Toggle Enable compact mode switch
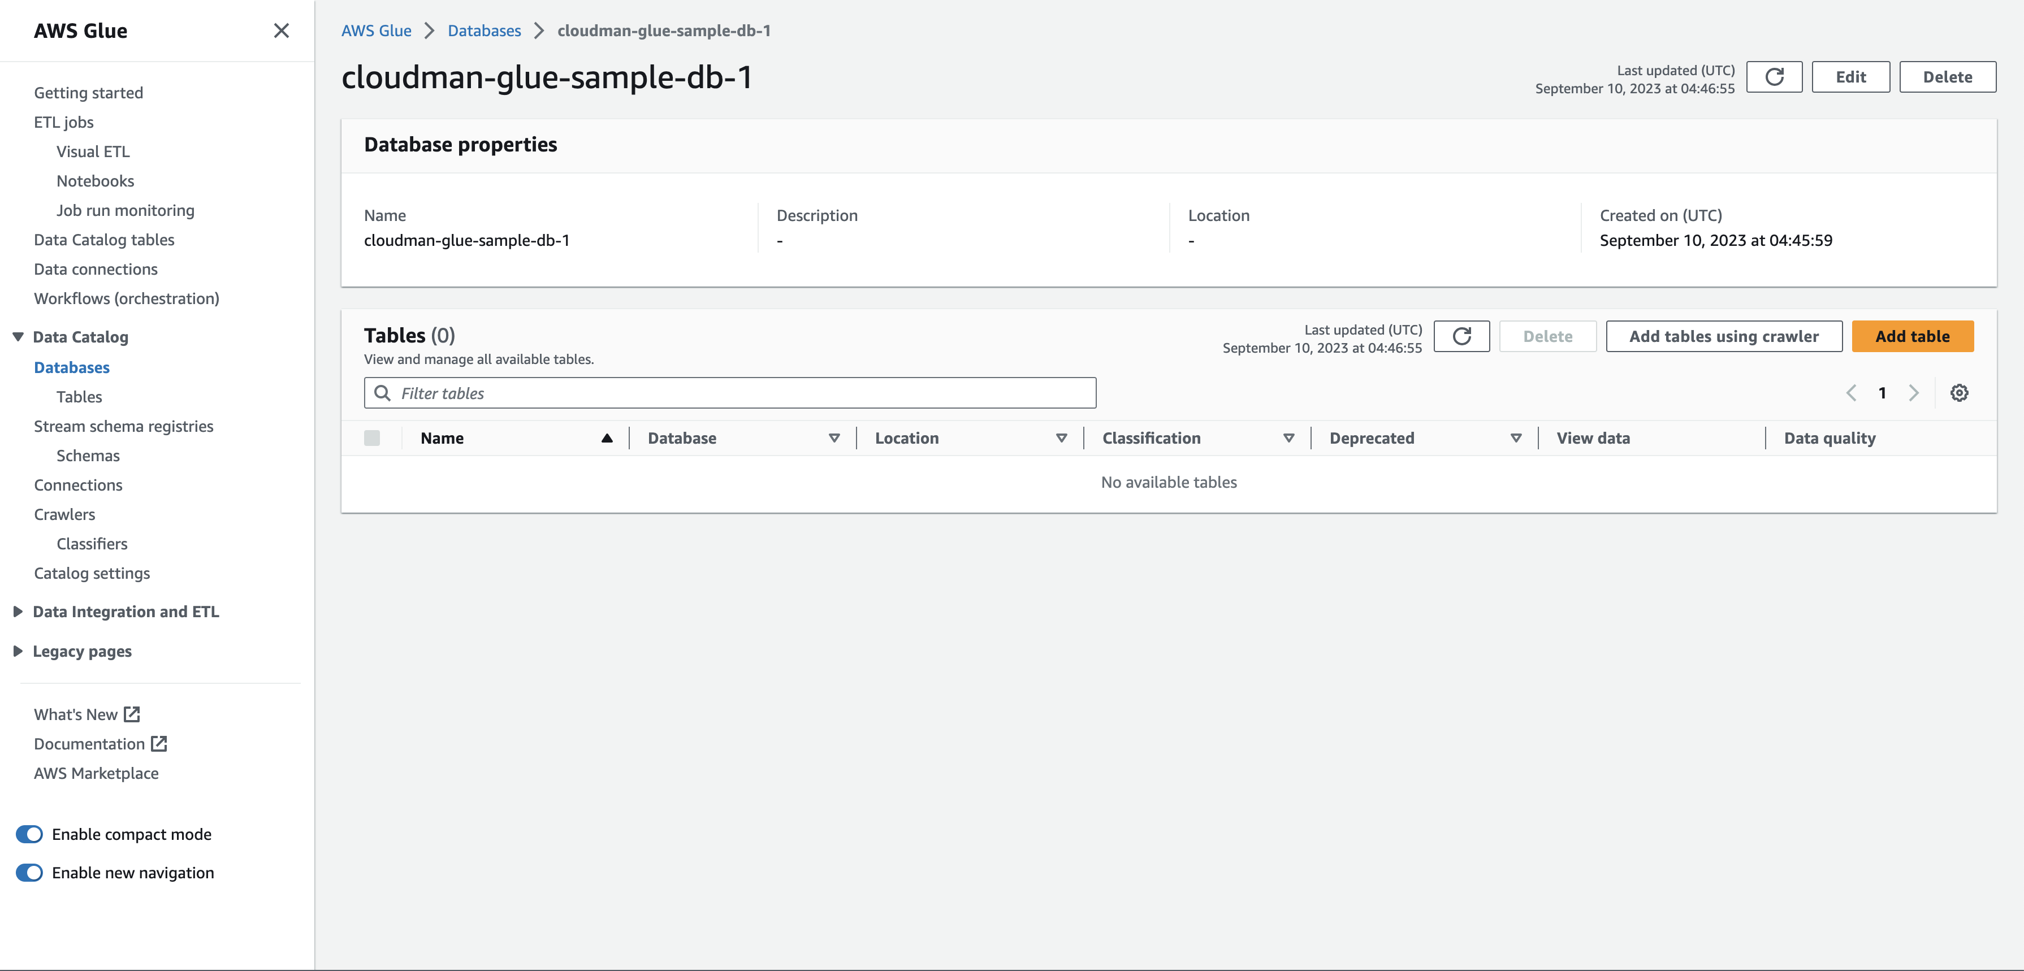 30,834
